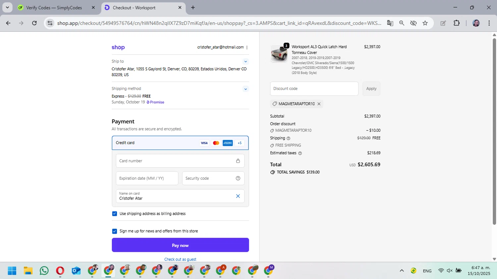
Task: Reload the checkout page
Action: [34, 23]
